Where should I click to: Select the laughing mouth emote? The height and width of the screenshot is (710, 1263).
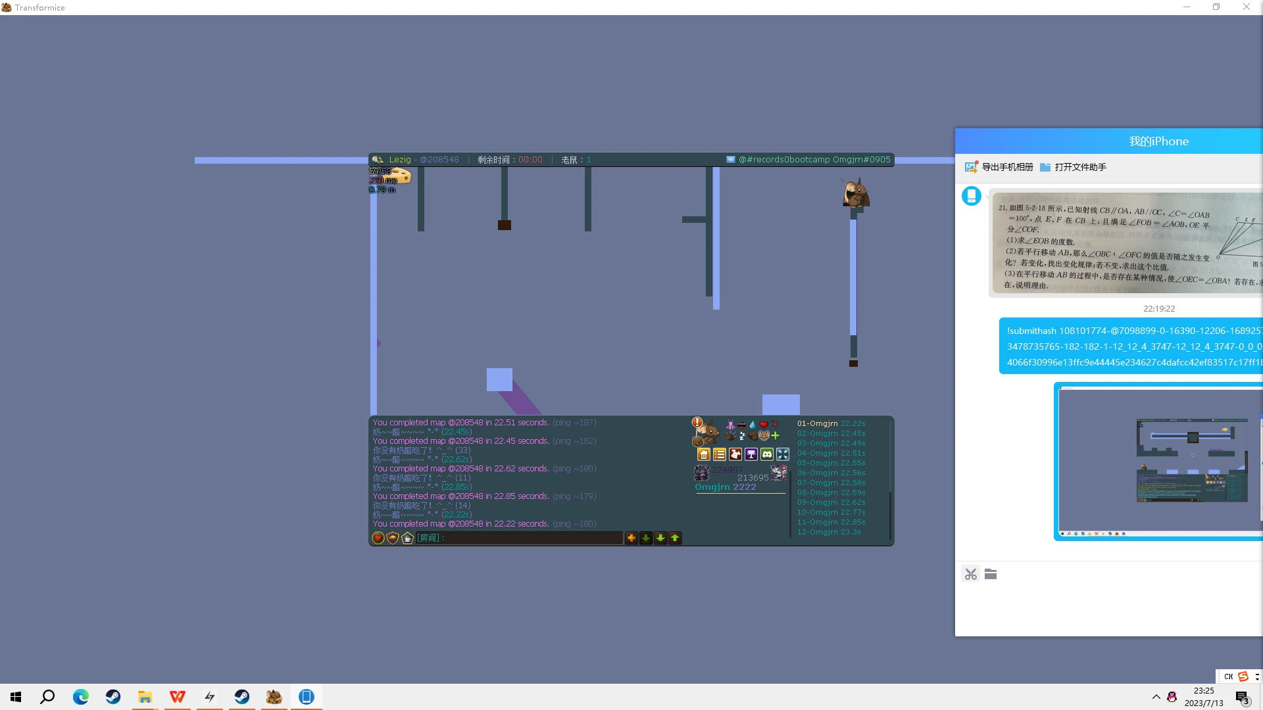coord(741,425)
